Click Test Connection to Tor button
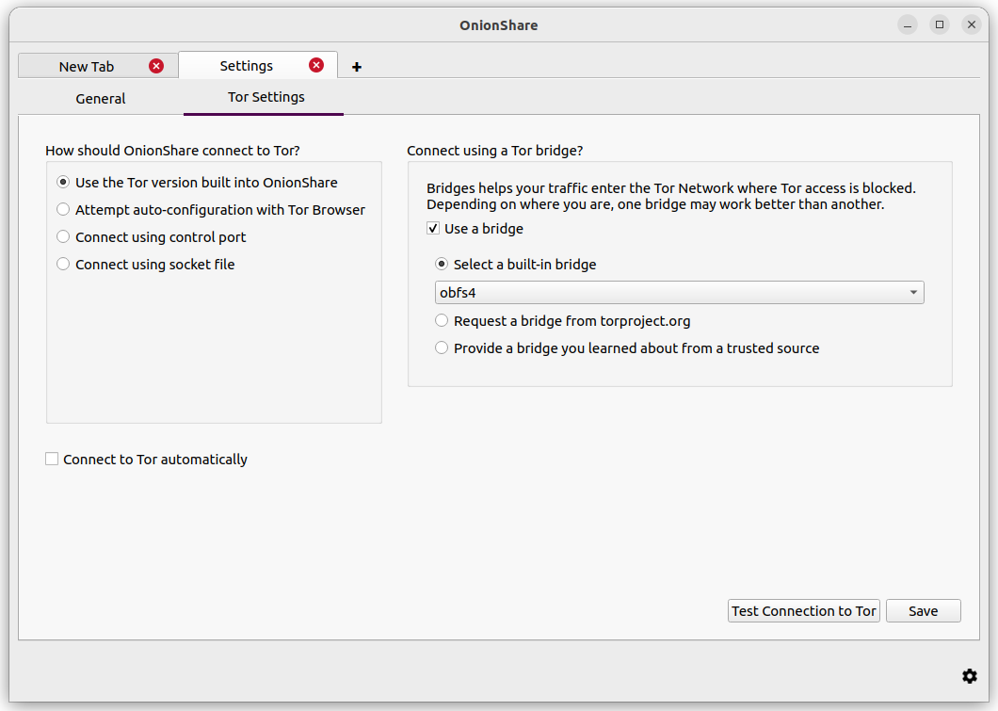This screenshot has width=998, height=711. [804, 611]
